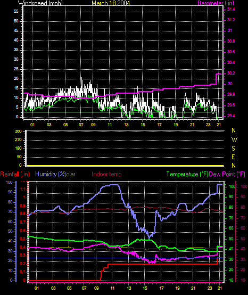This screenshot has height=295, width=248.
Task: Click the Solar legend label
Action: (70, 174)
